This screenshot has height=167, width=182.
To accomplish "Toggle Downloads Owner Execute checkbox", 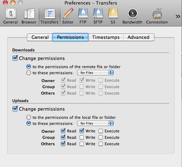I will tap(101, 80).
